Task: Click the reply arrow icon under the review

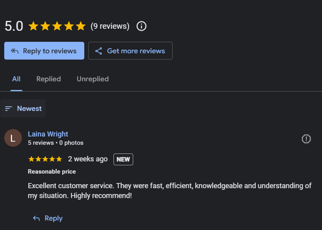Action: tap(36, 218)
